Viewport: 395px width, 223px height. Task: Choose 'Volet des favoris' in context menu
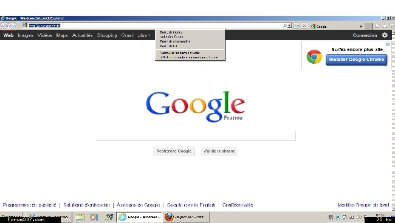click(190, 37)
